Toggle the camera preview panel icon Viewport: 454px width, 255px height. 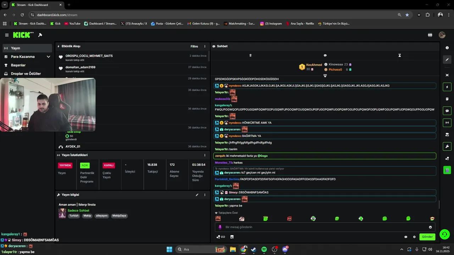(x=447, y=135)
